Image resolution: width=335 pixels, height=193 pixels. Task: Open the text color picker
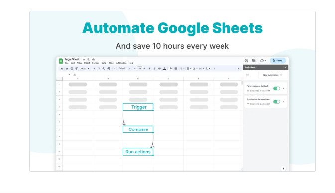click(x=164, y=69)
